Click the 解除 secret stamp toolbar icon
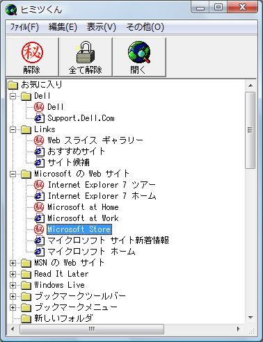This screenshot has height=342, width=263. tap(32, 53)
